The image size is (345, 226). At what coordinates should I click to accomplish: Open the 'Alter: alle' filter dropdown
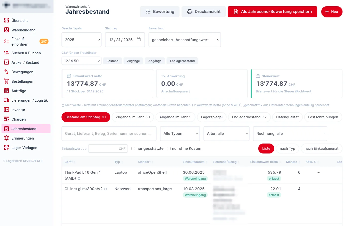[226, 134]
